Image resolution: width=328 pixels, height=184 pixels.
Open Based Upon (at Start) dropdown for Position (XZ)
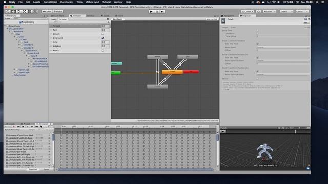[283, 74]
